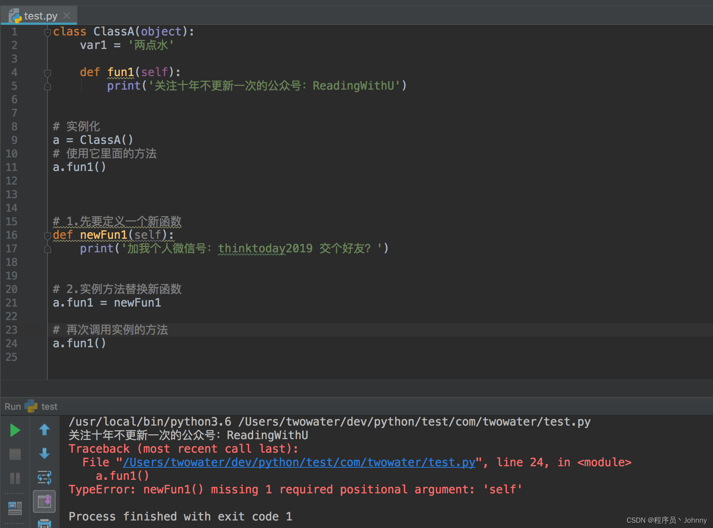This screenshot has width=713, height=528.
Task: Click the Print icon below Scroll to end
Action: click(44, 523)
